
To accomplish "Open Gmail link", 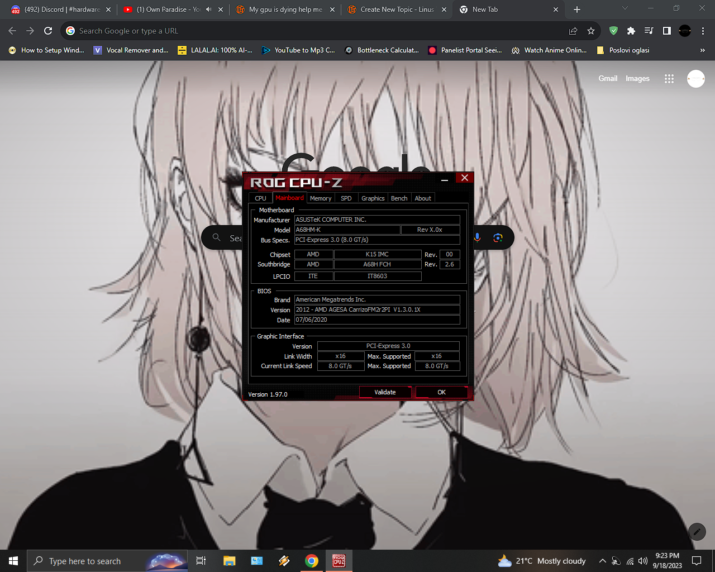I will tap(608, 79).
